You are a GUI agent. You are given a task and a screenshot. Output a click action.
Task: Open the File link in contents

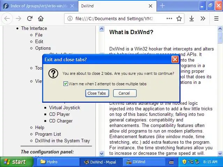(39, 35)
